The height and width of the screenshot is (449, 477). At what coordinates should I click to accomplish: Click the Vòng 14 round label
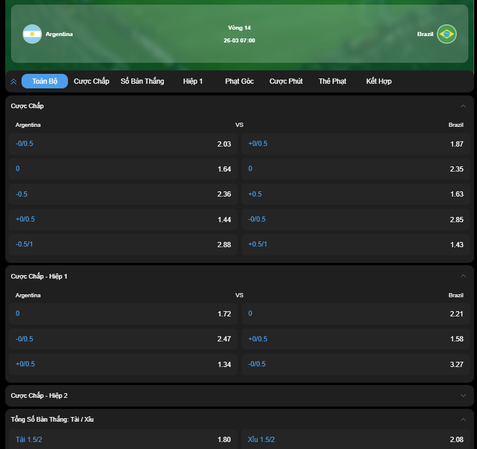(x=239, y=28)
